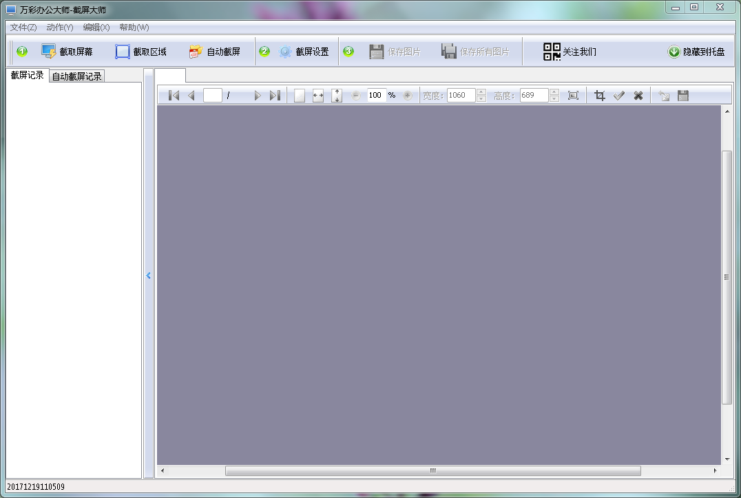Toggle fit-to-height view button
Viewport: 741px width, 498px height.
pos(337,96)
